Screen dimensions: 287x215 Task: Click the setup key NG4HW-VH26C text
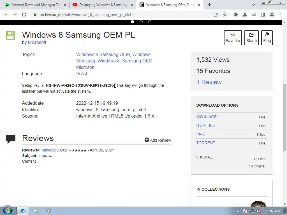(80, 85)
